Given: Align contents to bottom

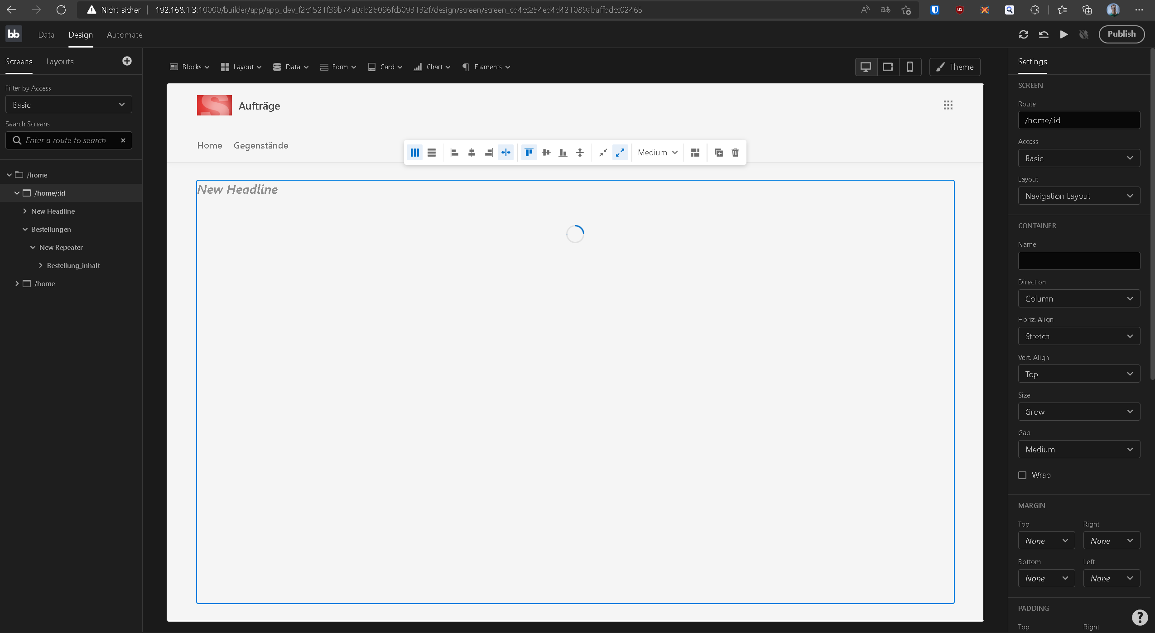Looking at the screenshot, I should (x=563, y=153).
